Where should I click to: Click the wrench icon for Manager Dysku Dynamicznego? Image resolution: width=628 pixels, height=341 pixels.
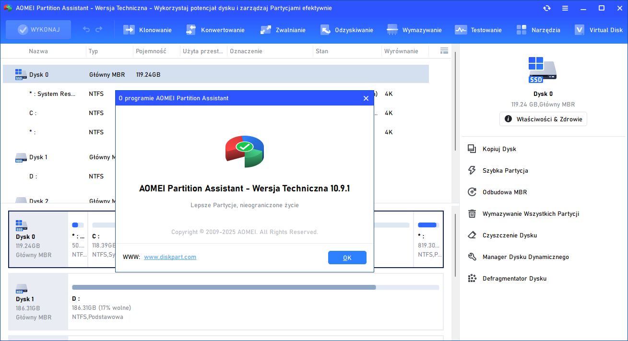472,257
